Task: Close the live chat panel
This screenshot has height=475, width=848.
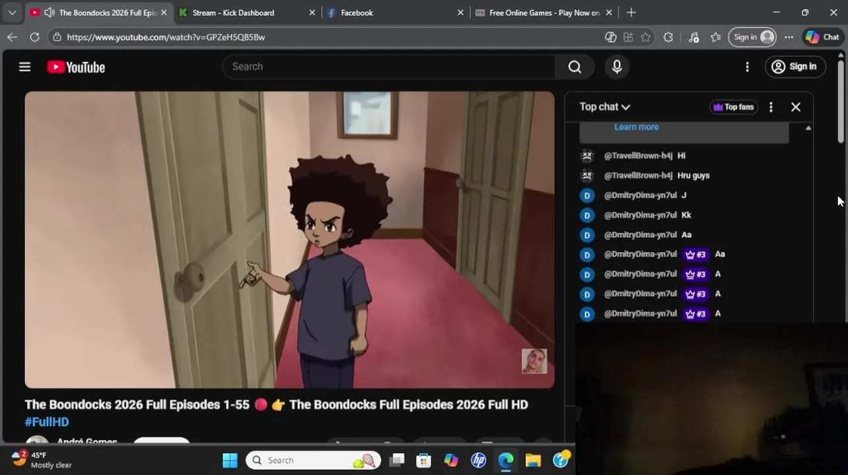Action: 796,107
